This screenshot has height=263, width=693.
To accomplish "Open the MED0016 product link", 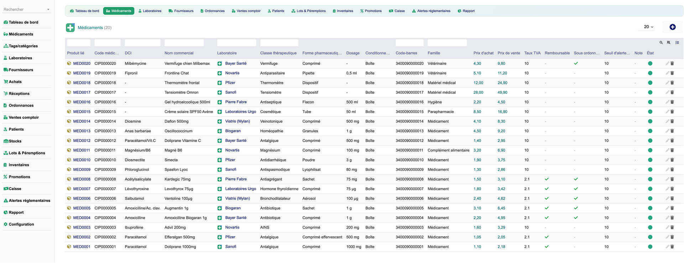I will (x=82, y=102).
